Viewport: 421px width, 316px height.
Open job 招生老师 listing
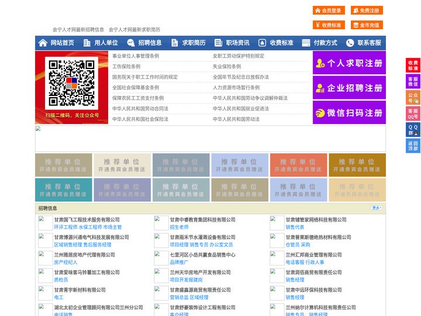pos(179,227)
